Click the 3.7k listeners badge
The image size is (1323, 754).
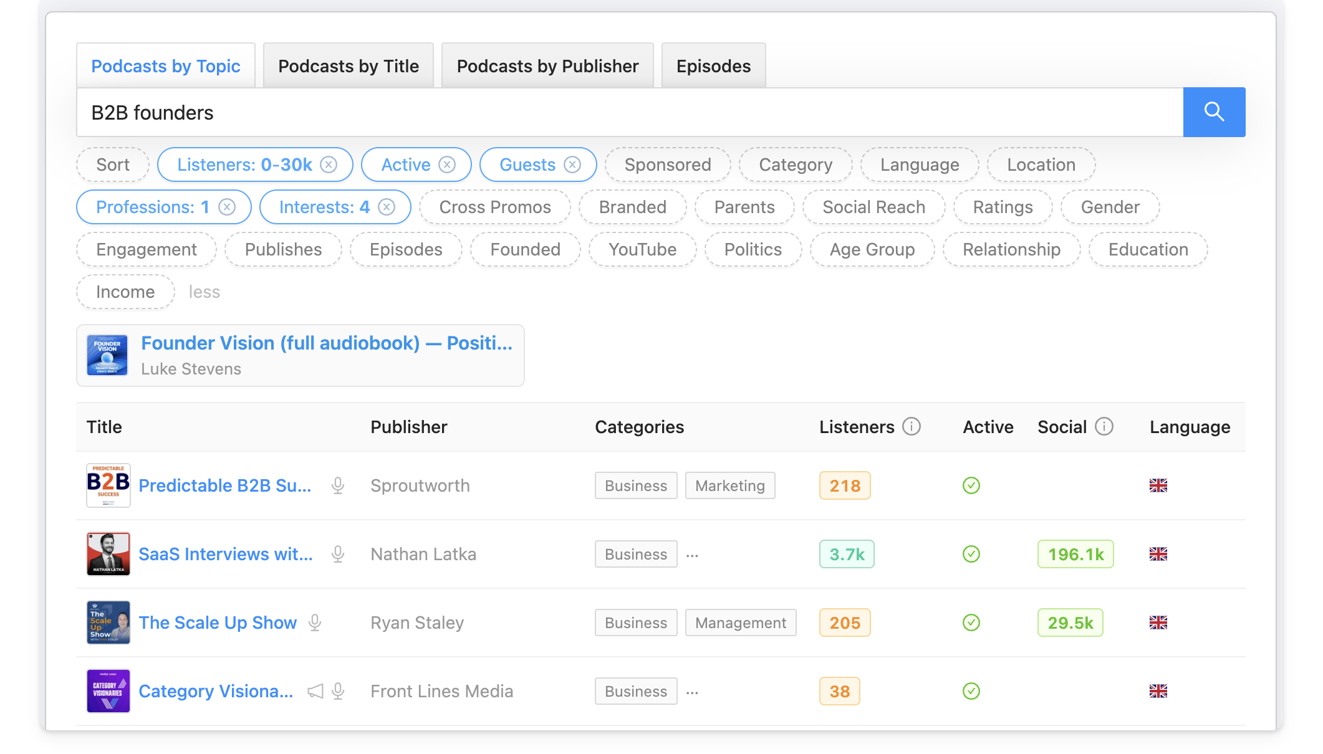pos(847,554)
